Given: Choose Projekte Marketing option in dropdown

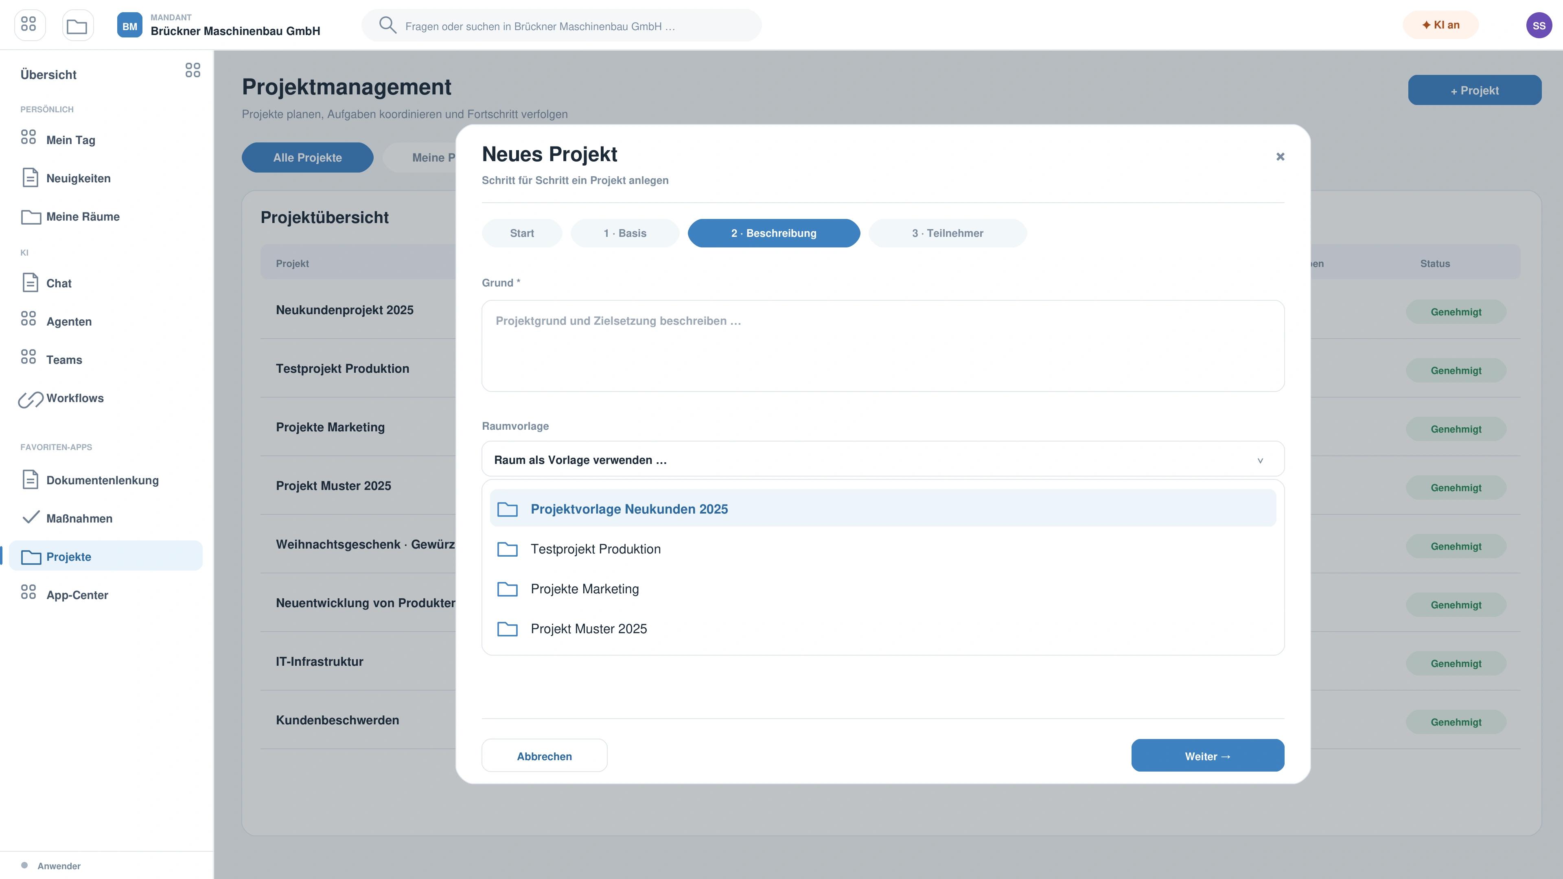Looking at the screenshot, I should [x=882, y=588].
